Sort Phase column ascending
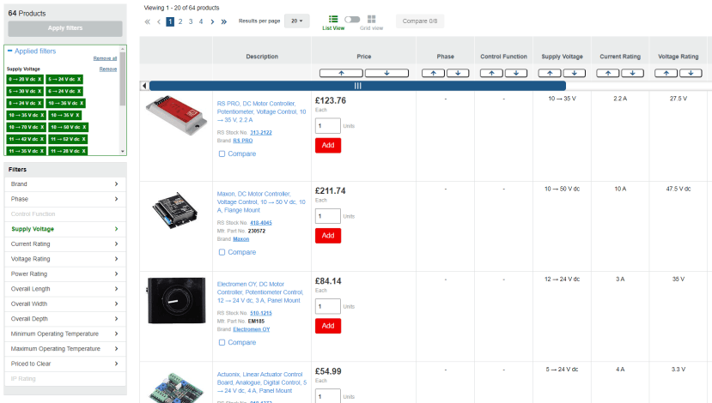 [x=433, y=73]
